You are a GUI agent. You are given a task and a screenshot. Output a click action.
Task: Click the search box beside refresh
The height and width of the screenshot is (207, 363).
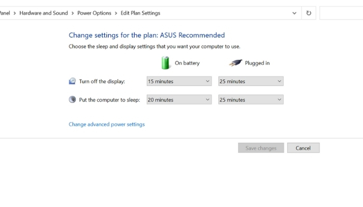coord(341,13)
